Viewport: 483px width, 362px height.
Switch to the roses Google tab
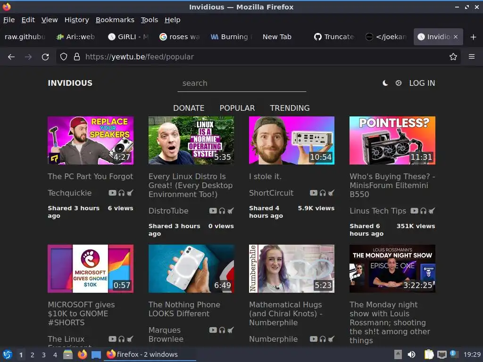[180, 37]
